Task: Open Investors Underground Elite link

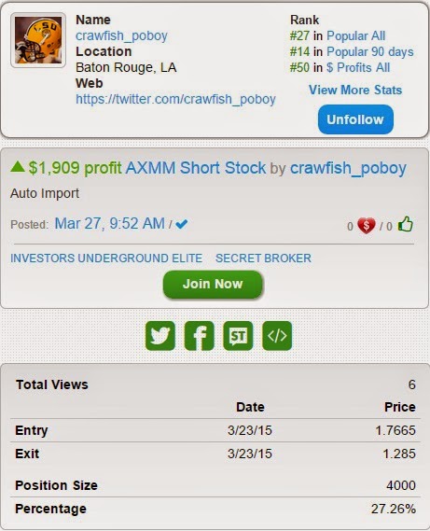Action: click(x=106, y=259)
